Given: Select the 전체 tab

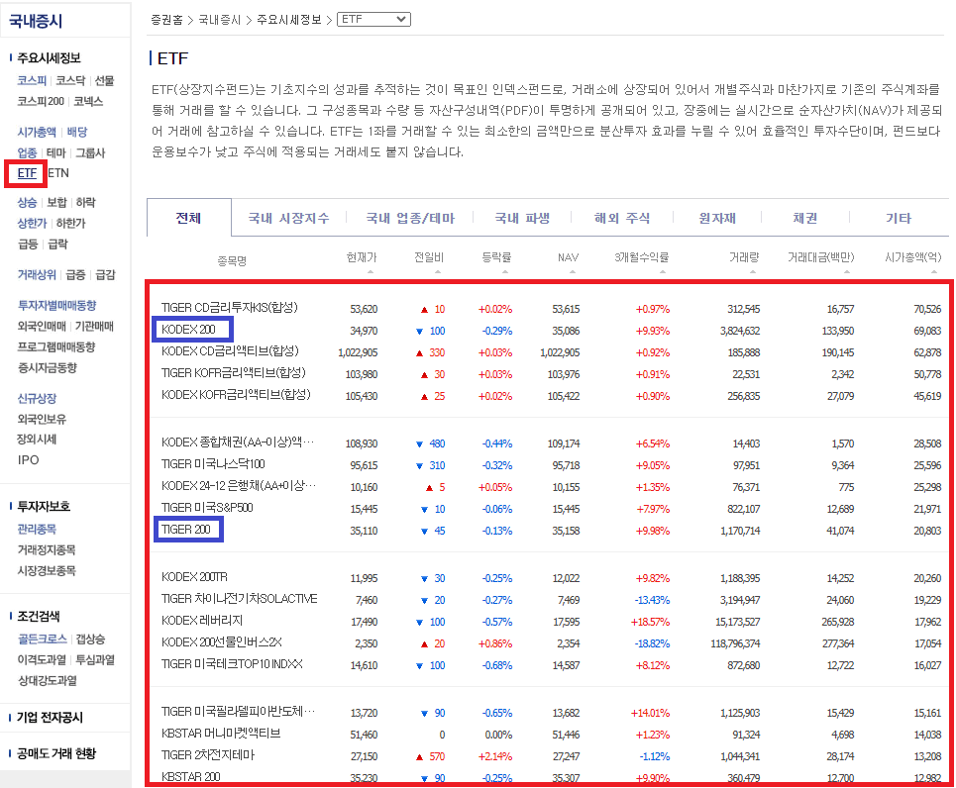Looking at the screenshot, I should click(x=188, y=218).
